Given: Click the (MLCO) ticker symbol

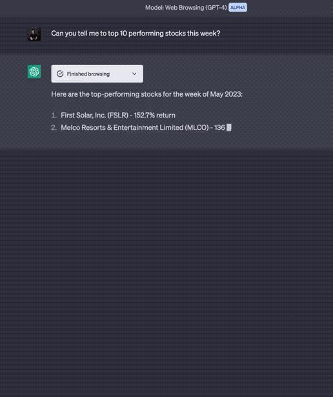Looking at the screenshot, I should pos(197,127).
